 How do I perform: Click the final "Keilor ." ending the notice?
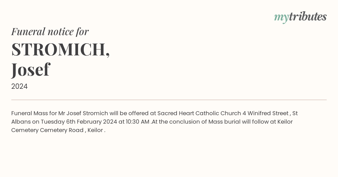pyautogui.click(x=97, y=130)
